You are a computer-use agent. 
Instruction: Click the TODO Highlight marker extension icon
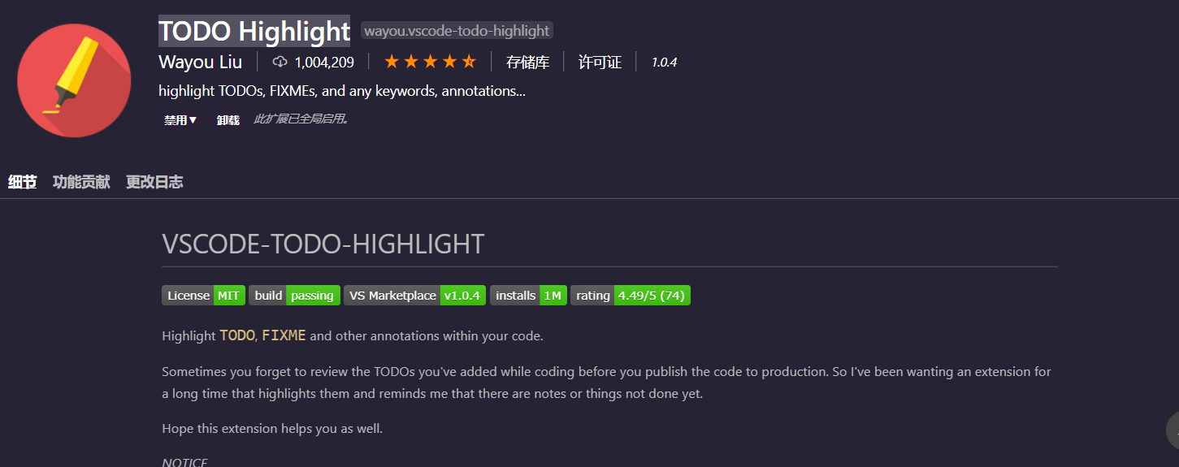click(x=74, y=80)
